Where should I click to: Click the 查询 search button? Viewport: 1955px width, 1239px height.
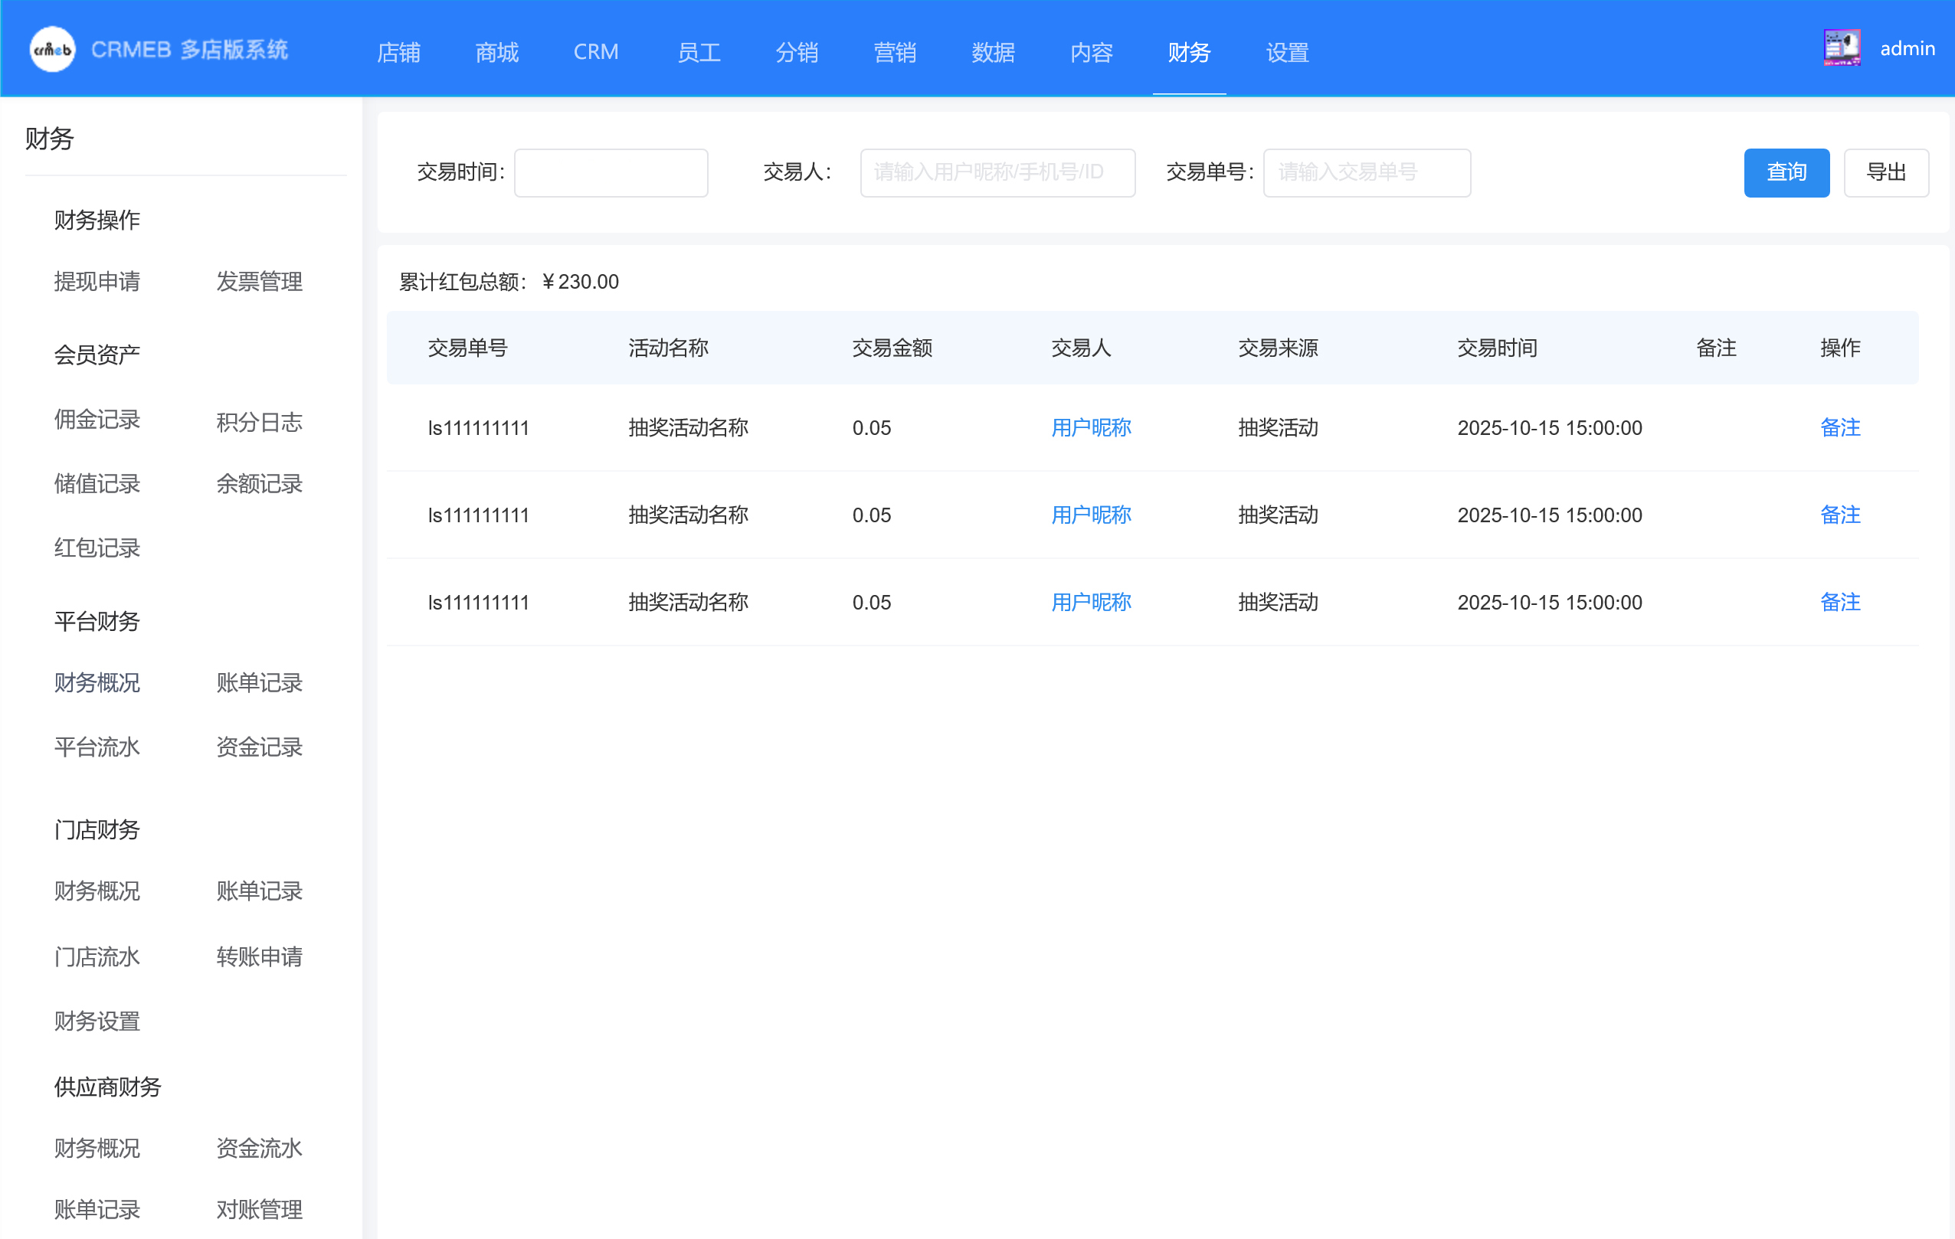point(1786,172)
